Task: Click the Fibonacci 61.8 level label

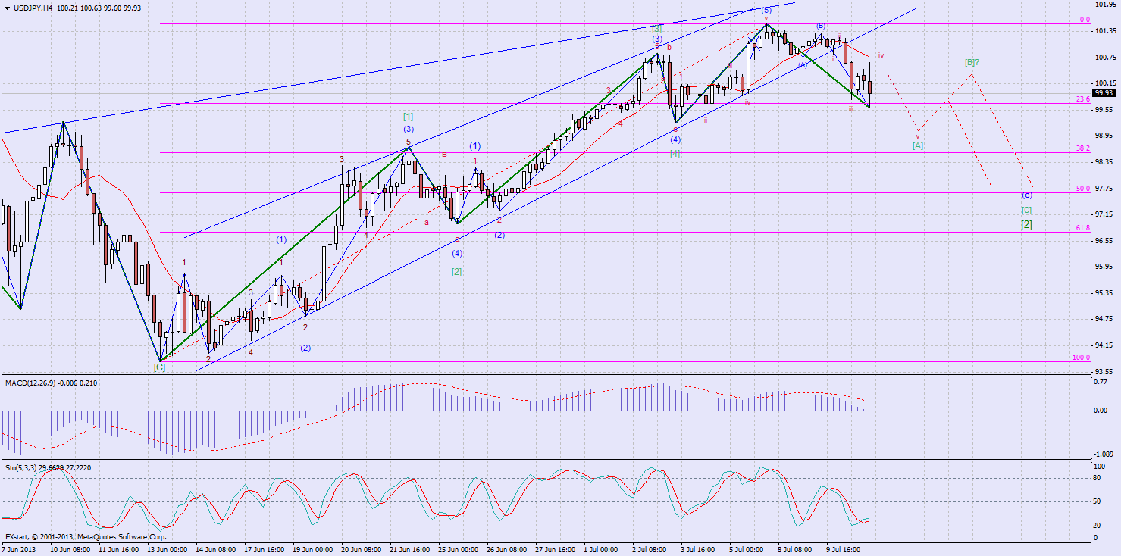Action: [1082, 228]
